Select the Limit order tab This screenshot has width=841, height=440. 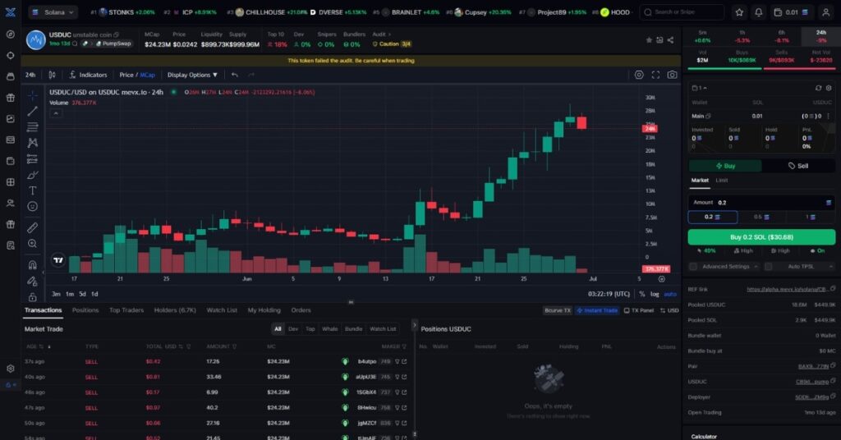point(722,181)
